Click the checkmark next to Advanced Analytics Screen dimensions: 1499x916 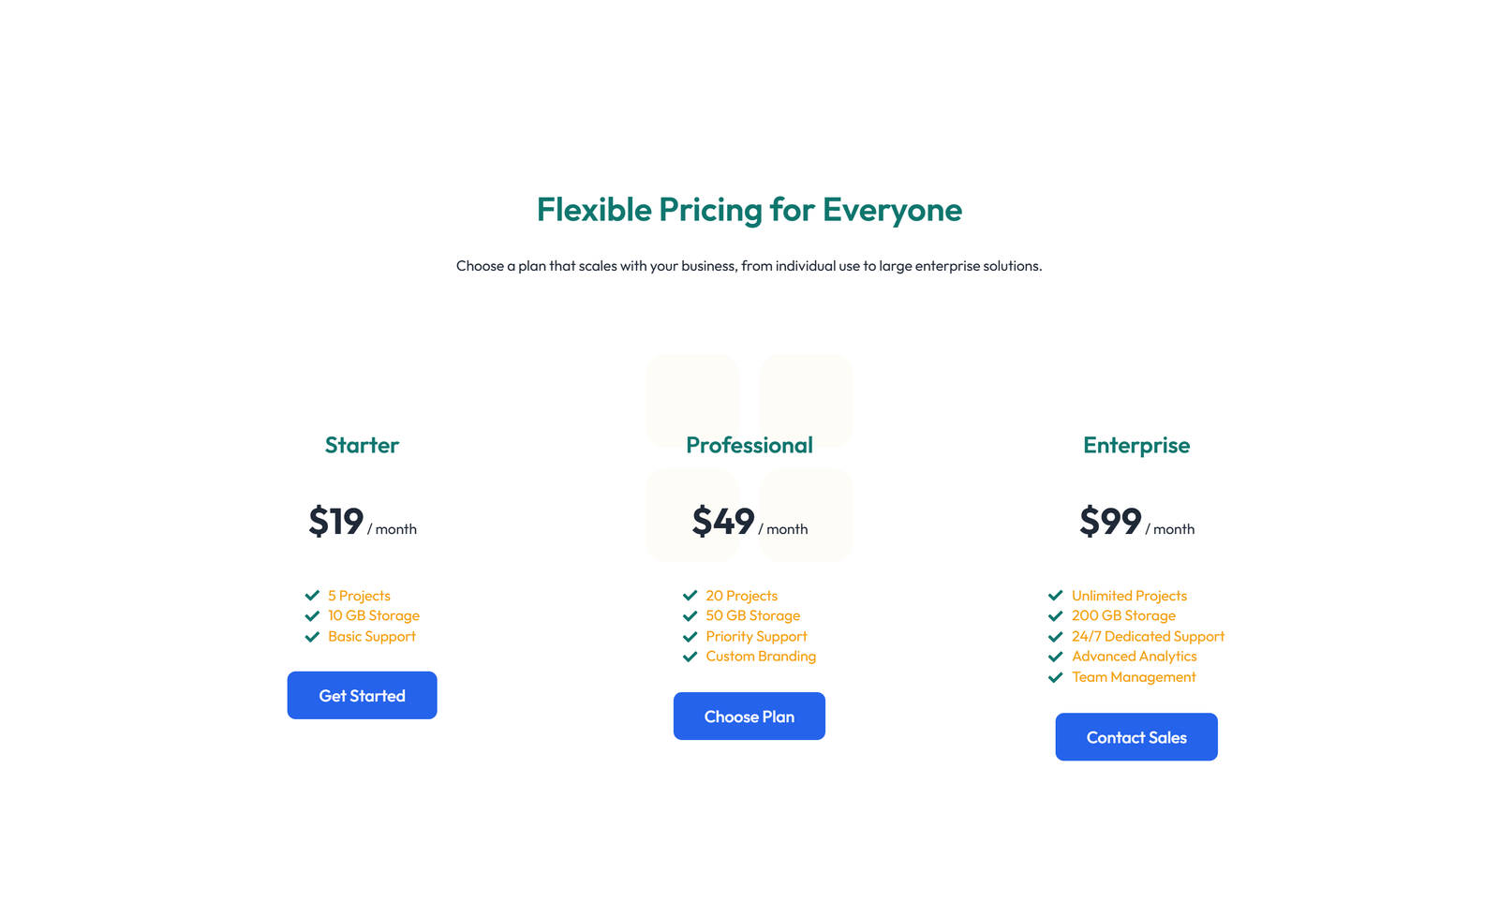(1056, 657)
